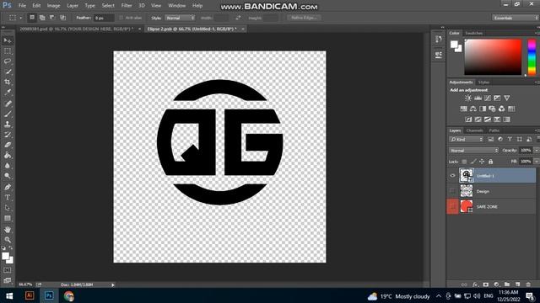Open the Fill slider arrow
The width and height of the screenshot is (540, 303).
pos(536,162)
